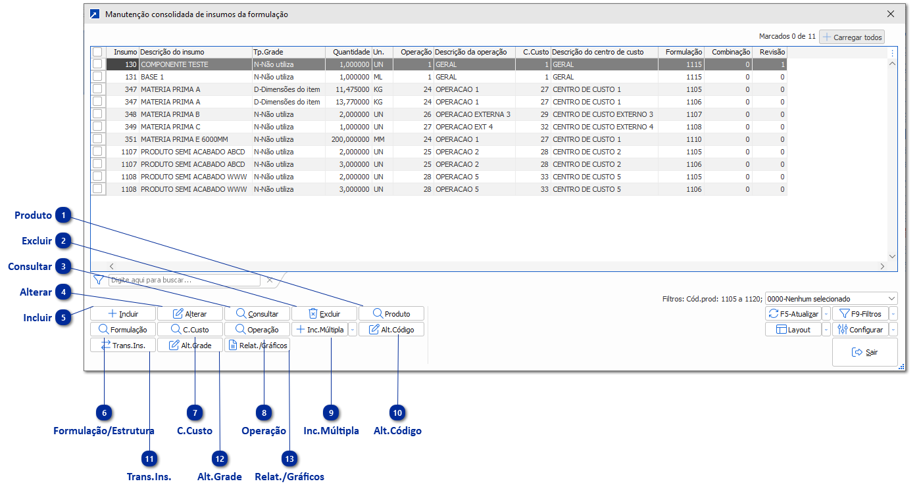Open the Configurar settings button
921x494 pixels.
tap(859, 330)
